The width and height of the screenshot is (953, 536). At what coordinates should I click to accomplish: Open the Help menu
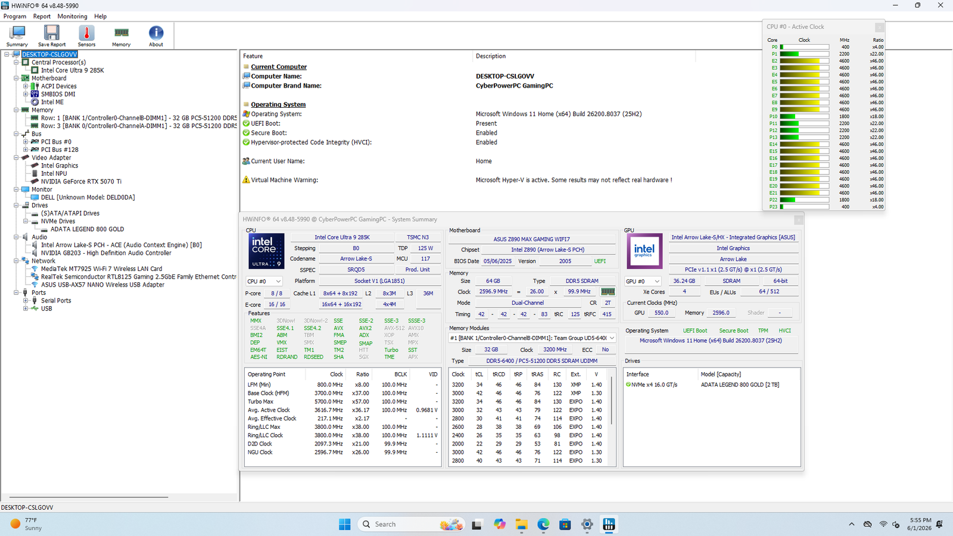pyautogui.click(x=101, y=17)
